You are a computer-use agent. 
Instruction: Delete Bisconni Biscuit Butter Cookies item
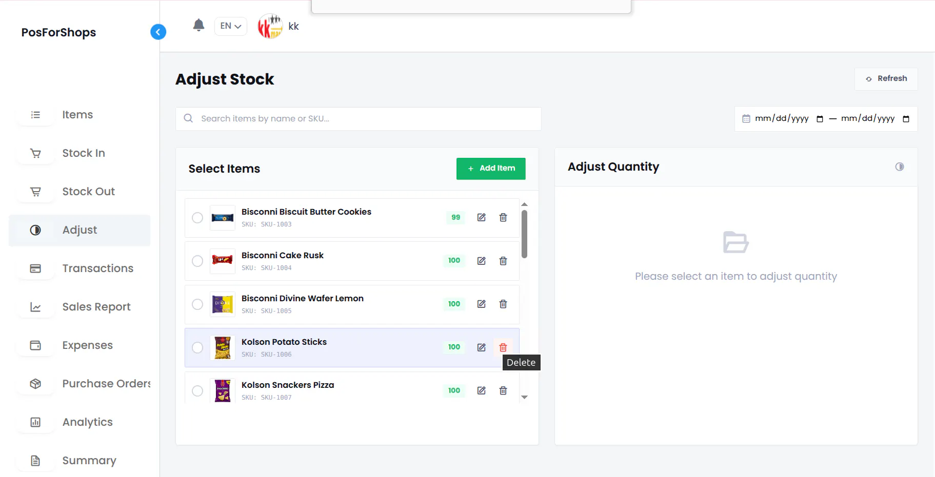point(503,217)
